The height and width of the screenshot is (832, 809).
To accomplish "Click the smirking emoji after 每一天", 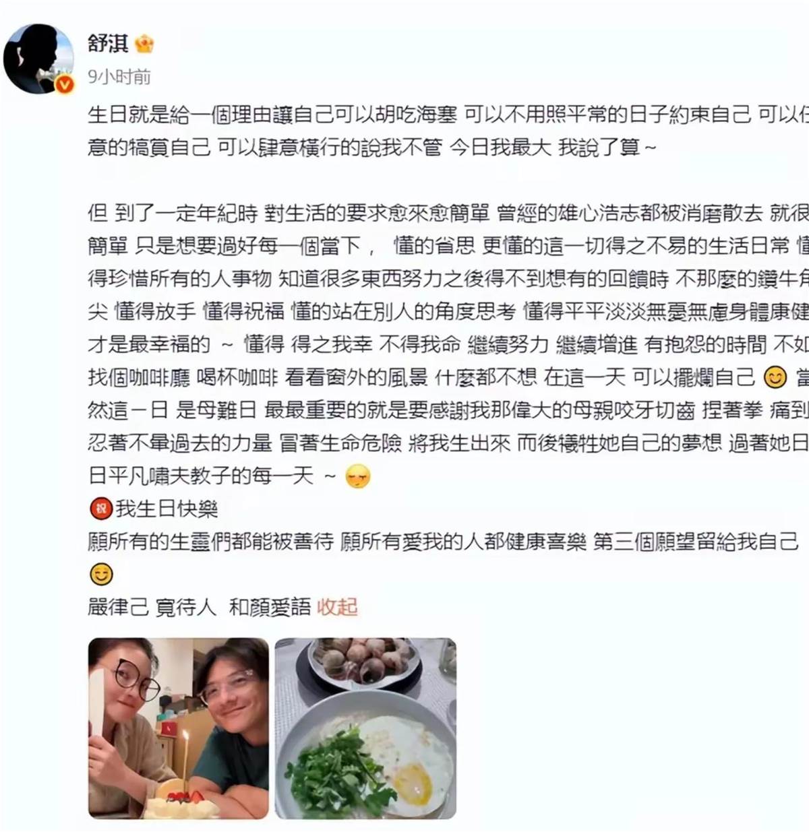I will (357, 476).
